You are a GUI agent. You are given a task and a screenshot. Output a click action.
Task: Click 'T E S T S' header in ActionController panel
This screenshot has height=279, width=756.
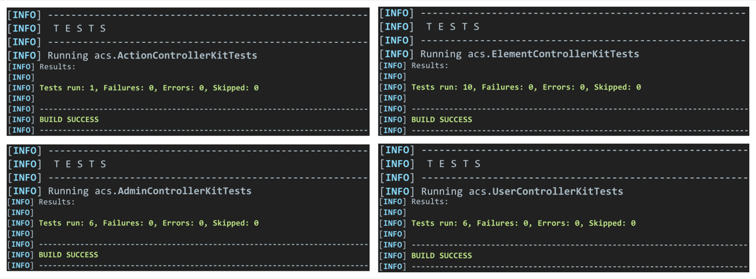coord(80,28)
